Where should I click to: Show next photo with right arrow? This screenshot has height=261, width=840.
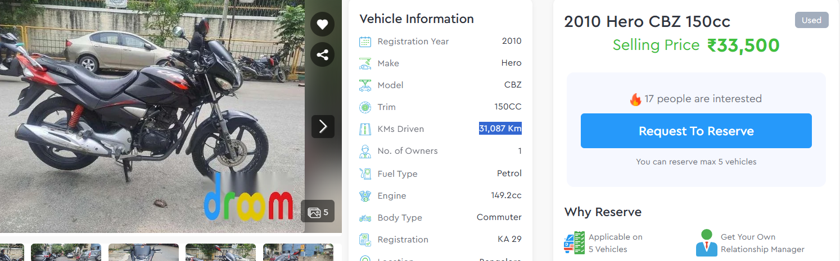[323, 126]
